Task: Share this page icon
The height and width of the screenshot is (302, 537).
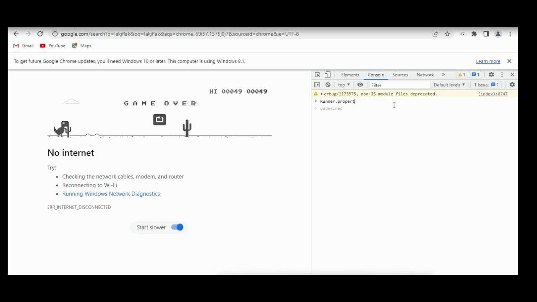Action: click(435, 34)
